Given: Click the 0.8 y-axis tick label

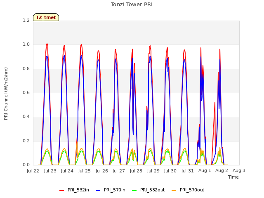Looking at the screenshot, I should [26, 69].
